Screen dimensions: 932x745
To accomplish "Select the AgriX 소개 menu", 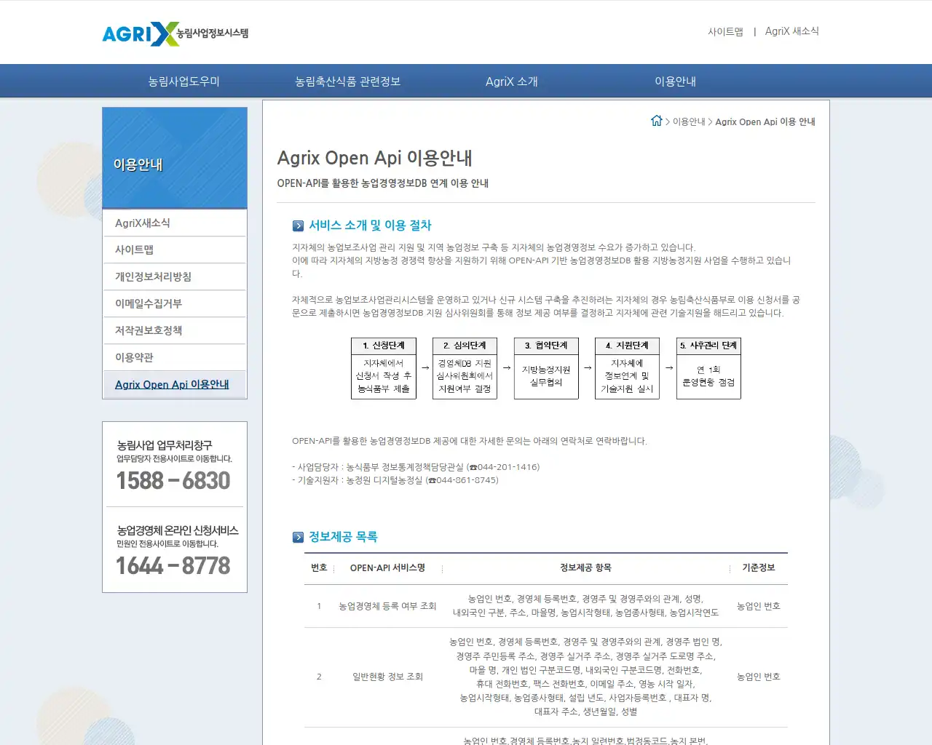I will click(x=511, y=81).
